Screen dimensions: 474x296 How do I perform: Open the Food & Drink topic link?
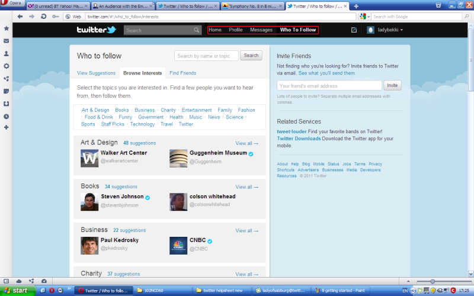(98, 117)
